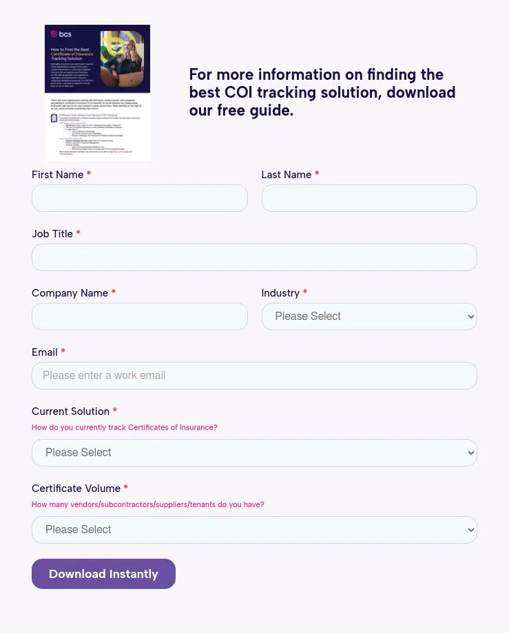Click the Certificate Volume label
509x633 pixels.
pos(76,489)
